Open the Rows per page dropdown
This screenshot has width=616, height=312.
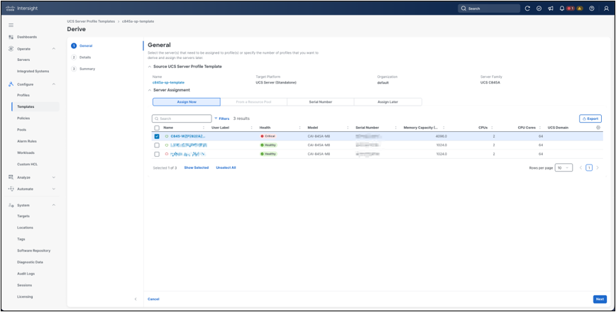pos(563,167)
